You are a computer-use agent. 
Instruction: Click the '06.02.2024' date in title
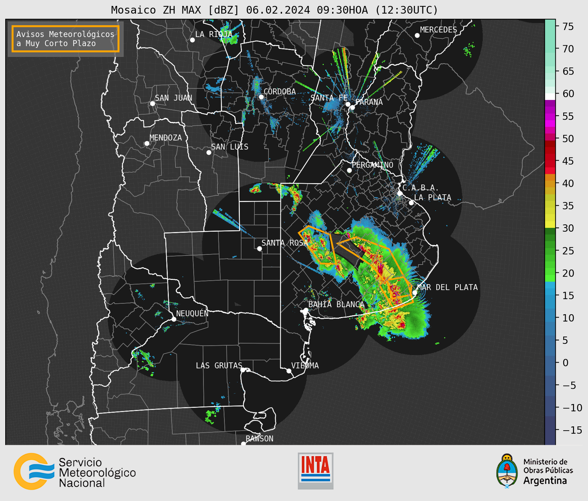[278, 10]
